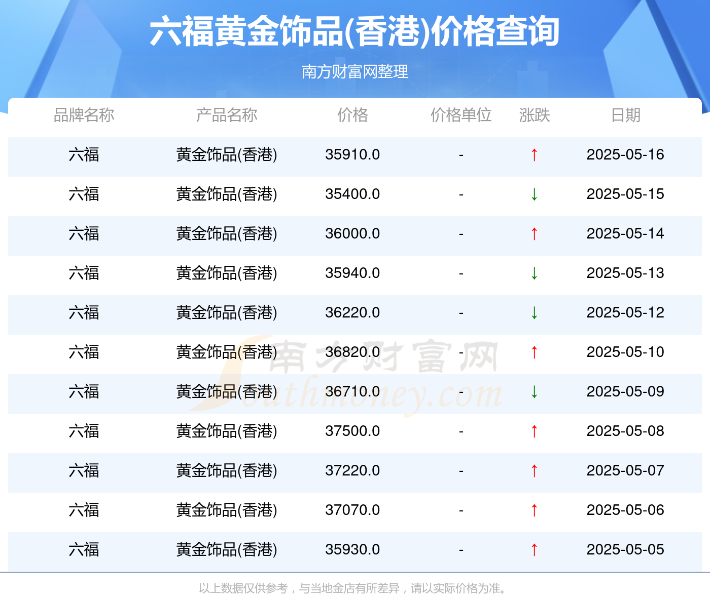
Task: Click the red up arrow for 2025-05-16
Action: tap(534, 154)
